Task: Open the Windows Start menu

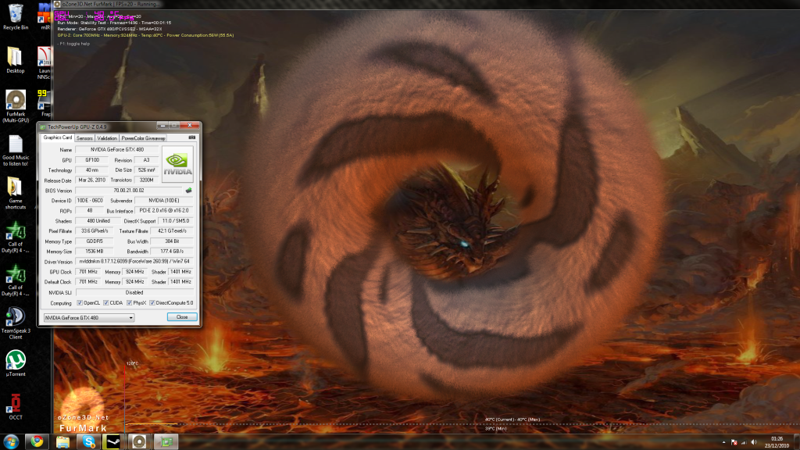Action: [x=11, y=442]
